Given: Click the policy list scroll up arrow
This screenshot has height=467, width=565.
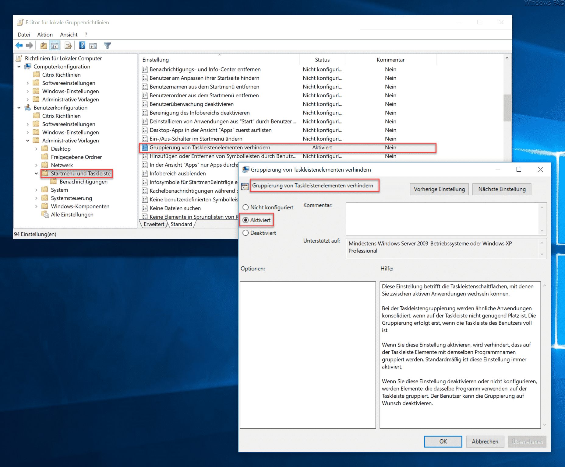Looking at the screenshot, I should pos(507,58).
